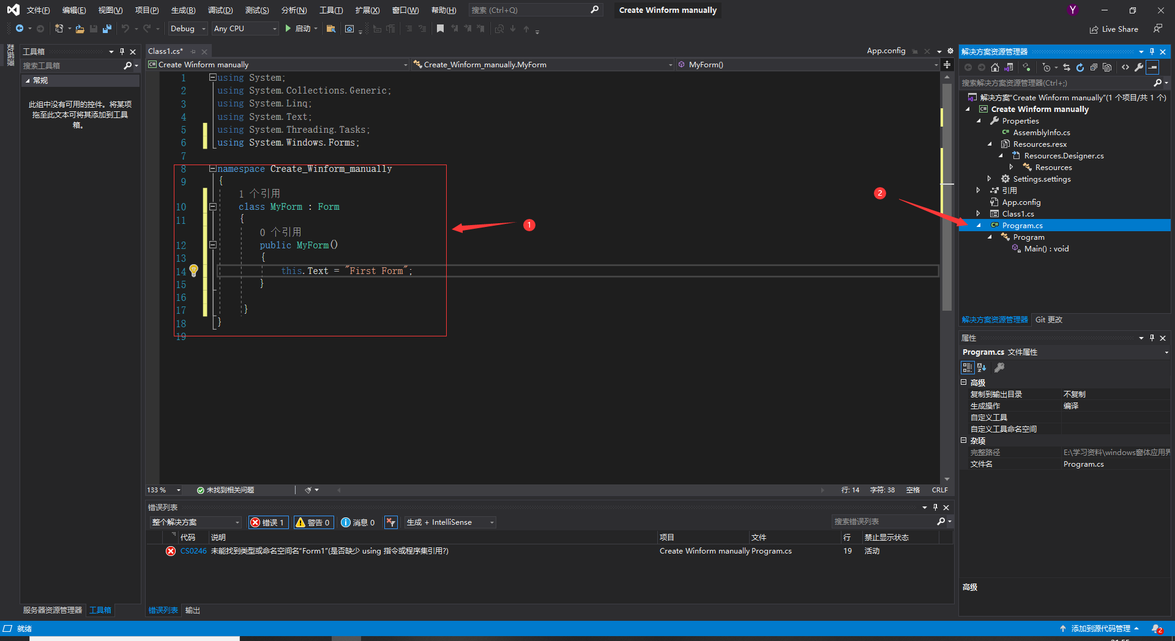Select the Collapse All icon in Solution Explorer
1175x641 pixels.
coord(1094,68)
